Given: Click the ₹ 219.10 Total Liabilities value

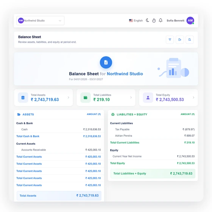Looking at the screenshot, I should tap(101, 100).
